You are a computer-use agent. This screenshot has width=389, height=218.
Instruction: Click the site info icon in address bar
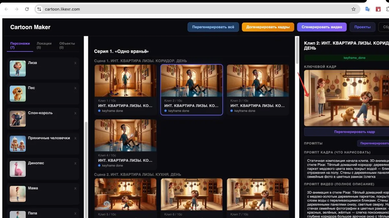(x=39, y=9)
